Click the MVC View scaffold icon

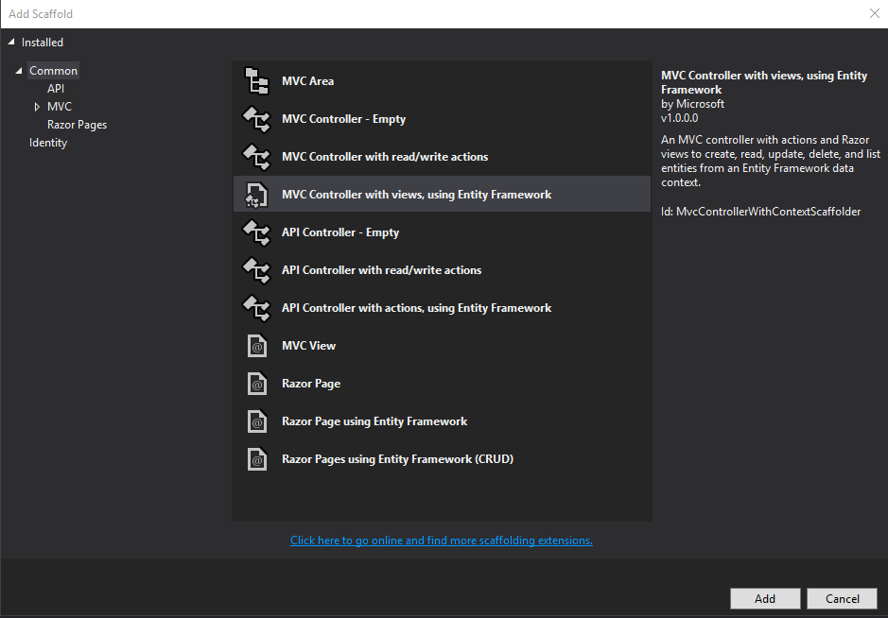point(256,346)
